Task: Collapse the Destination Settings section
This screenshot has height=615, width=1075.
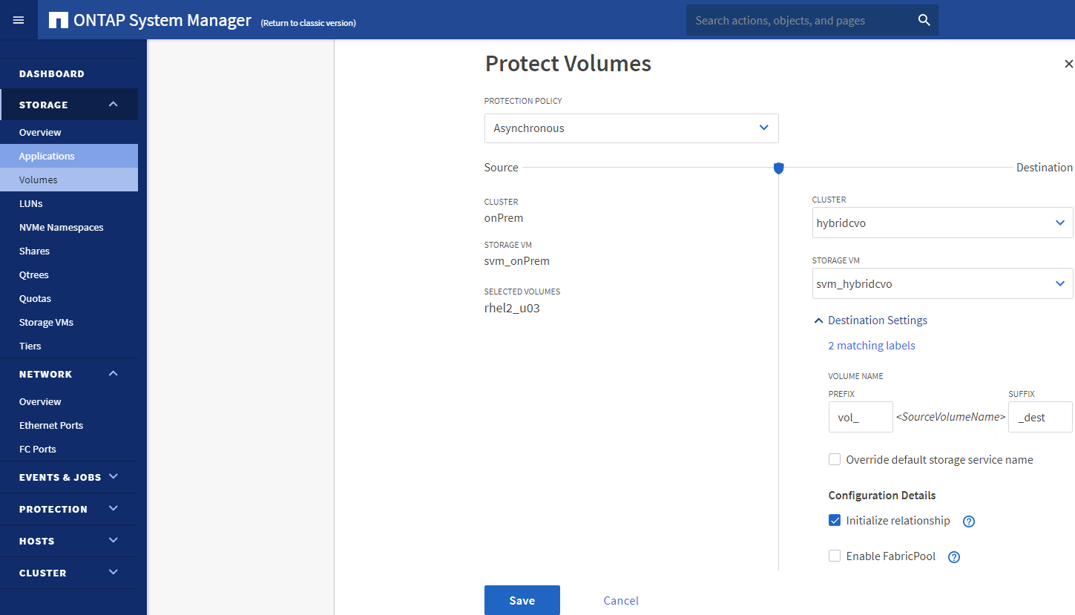Action: click(818, 320)
